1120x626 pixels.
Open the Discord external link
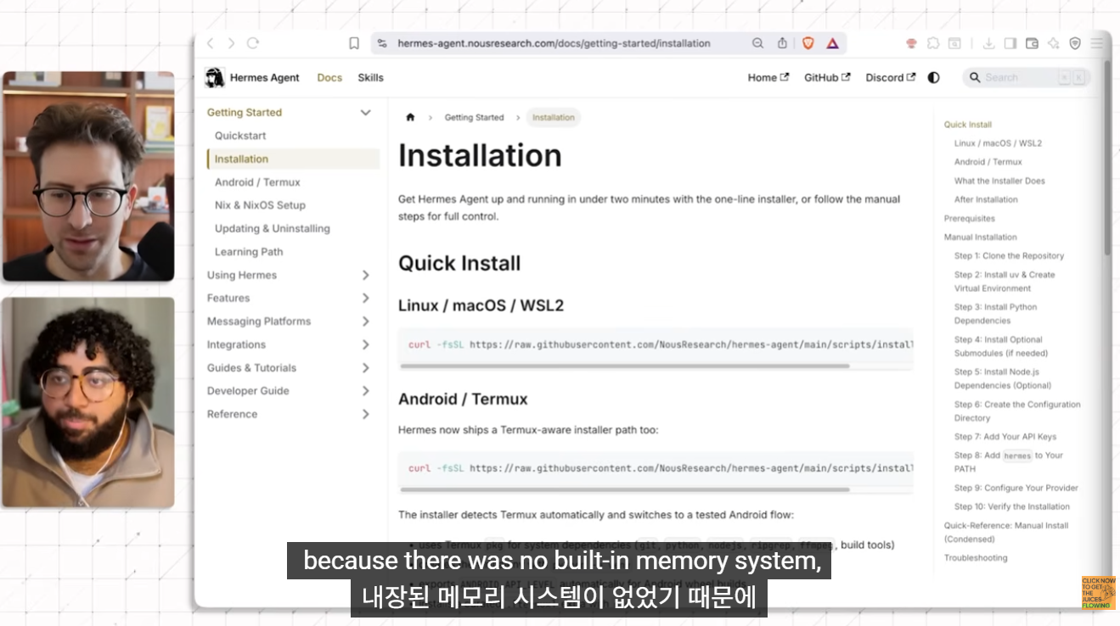point(891,77)
